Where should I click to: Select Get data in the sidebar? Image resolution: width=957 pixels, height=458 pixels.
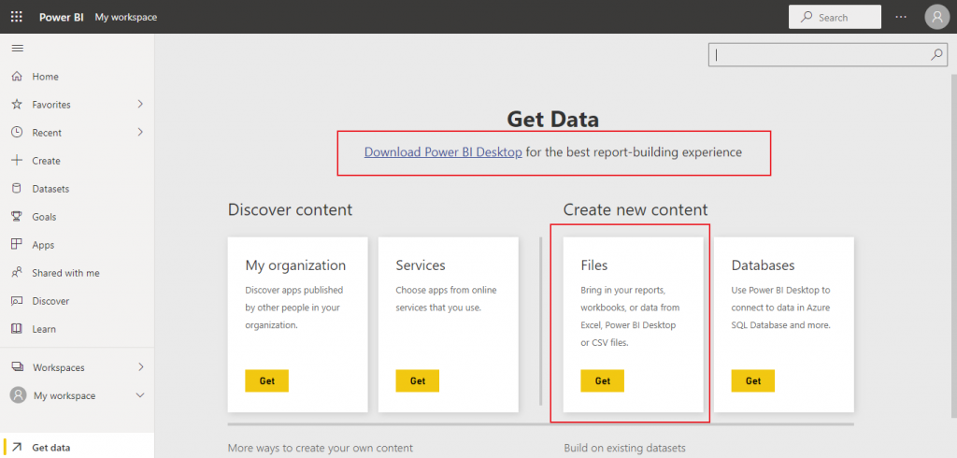(50, 448)
